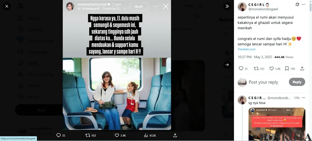Go to next image with right arrow
The height and width of the screenshot is (141, 312).
[x=227, y=65]
